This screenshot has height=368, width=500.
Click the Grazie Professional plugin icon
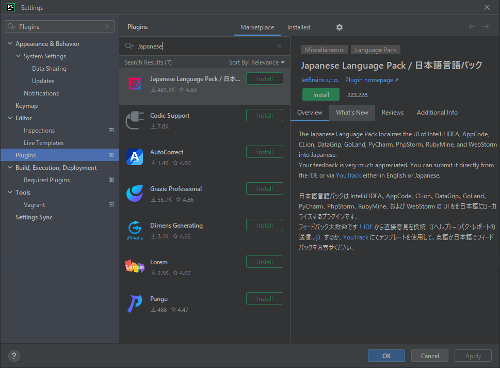135,194
